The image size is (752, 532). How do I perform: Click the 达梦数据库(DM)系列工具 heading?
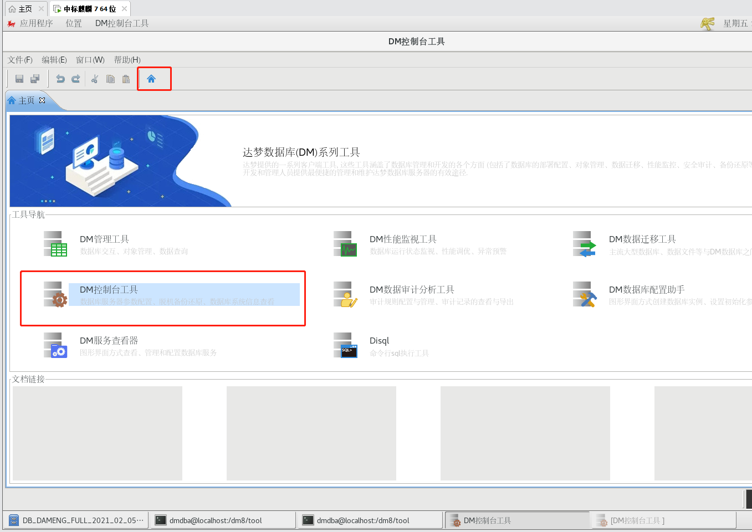301,152
